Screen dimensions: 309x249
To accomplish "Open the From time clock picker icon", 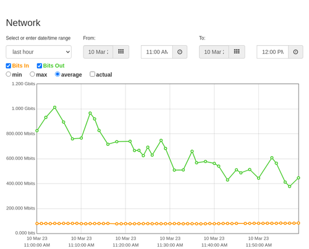I will coord(180,52).
